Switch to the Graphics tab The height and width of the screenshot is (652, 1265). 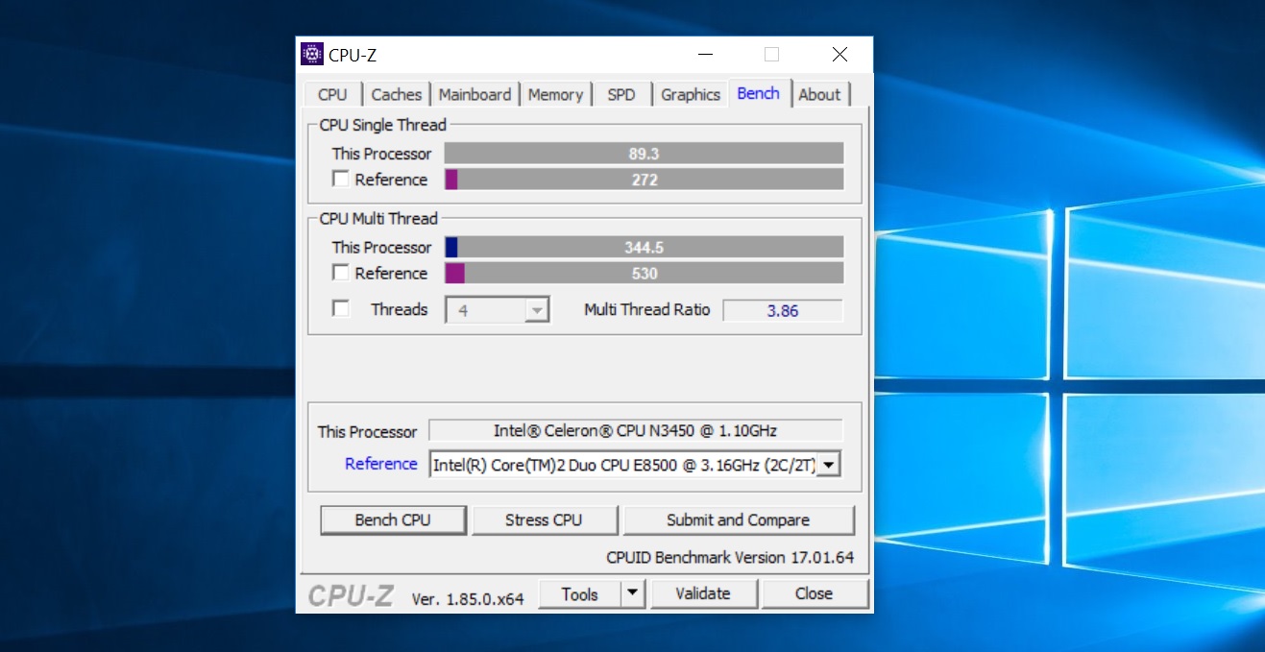[690, 94]
